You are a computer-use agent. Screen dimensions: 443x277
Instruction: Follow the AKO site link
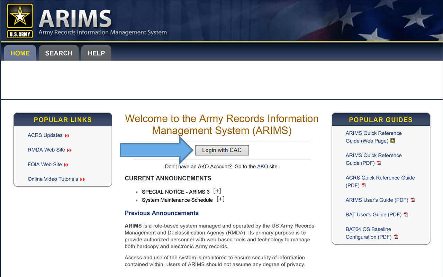coord(262,167)
